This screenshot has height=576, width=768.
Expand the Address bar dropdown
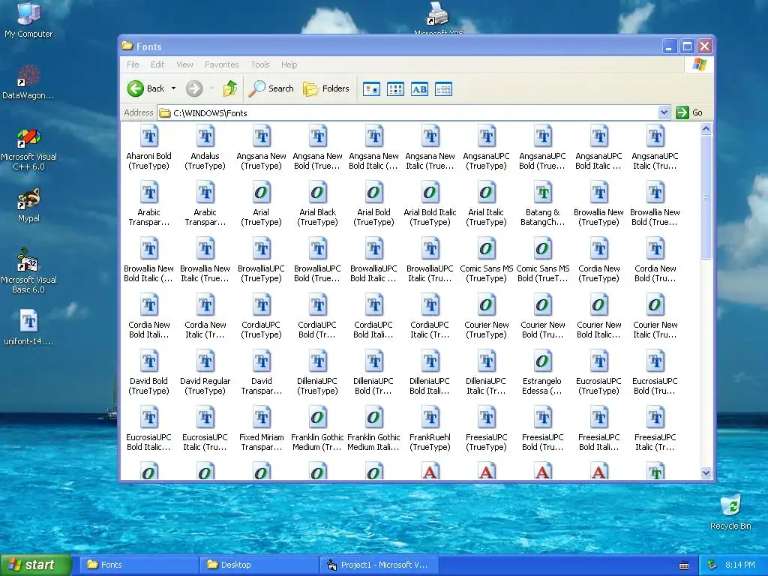click(664, 112)
